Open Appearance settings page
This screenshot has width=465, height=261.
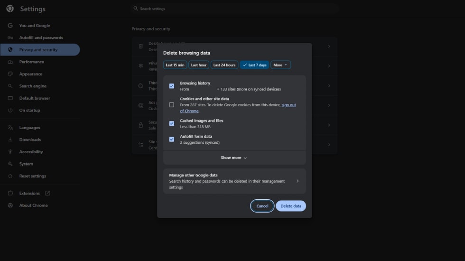coord(40,74)
